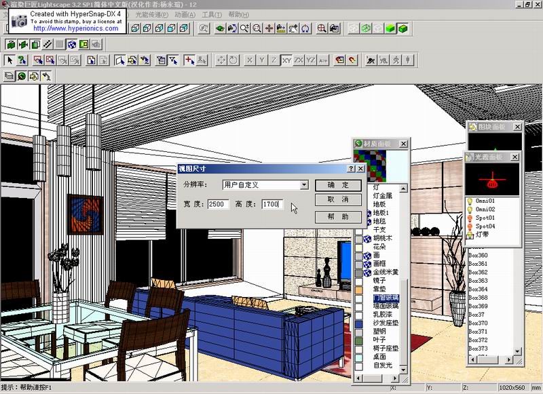Click the mm unit in status bar
Viewport: 543px width, 394px height.
click(x=536, y=388)
